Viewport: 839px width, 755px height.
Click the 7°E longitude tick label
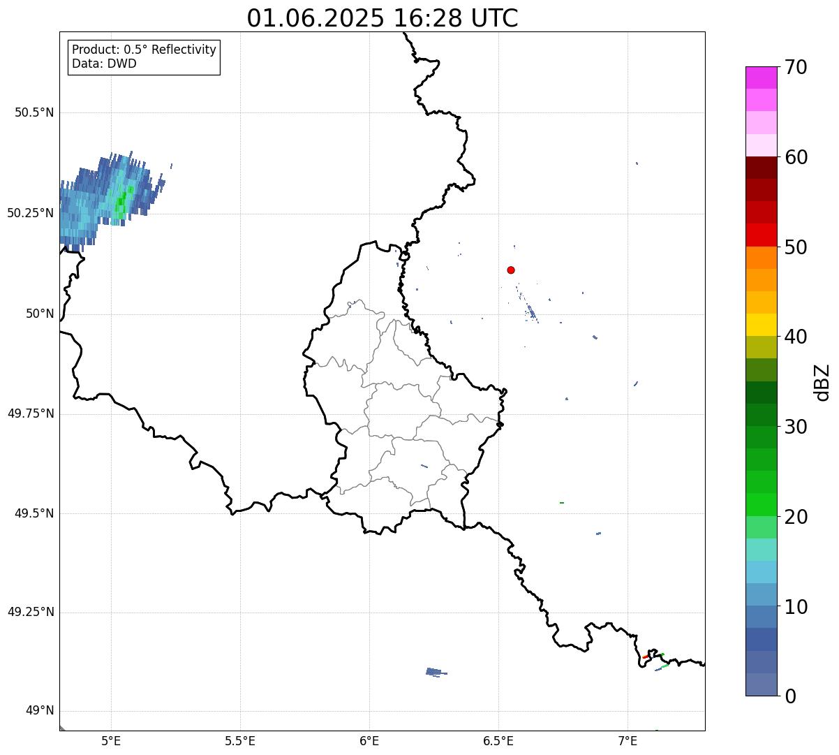[628, 740]
